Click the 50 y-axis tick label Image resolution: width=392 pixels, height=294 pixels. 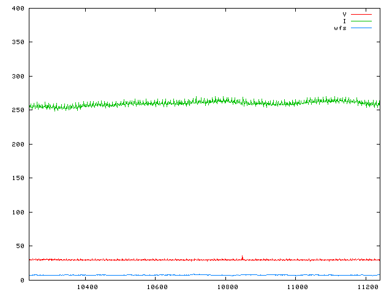(x=19, y=246)
